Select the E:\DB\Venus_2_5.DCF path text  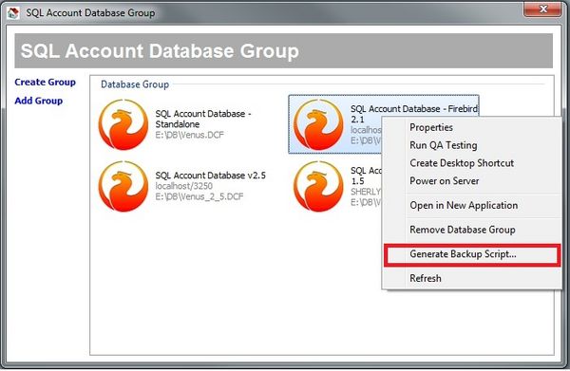pos(199,196)
